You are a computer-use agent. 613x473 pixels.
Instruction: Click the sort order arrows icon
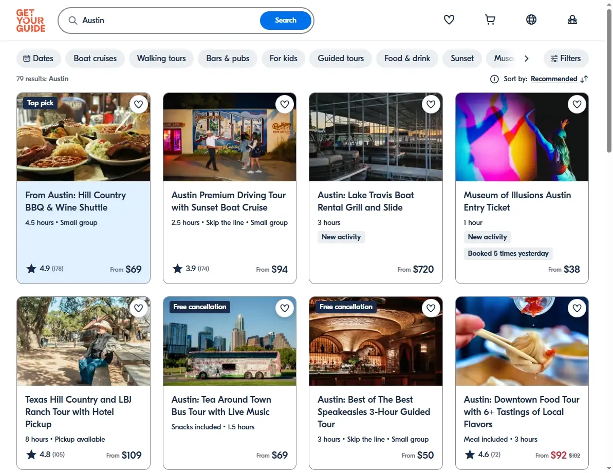tap(584, 79)
